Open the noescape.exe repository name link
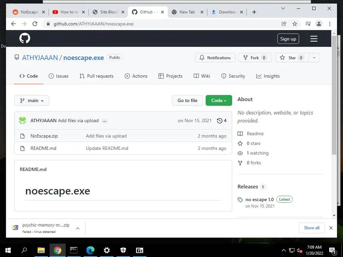The width and height of the screenshot is (343, 257). (83, 58)
